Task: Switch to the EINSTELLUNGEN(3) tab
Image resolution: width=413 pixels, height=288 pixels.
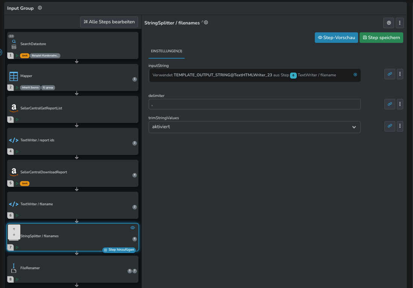Action: 167,51
